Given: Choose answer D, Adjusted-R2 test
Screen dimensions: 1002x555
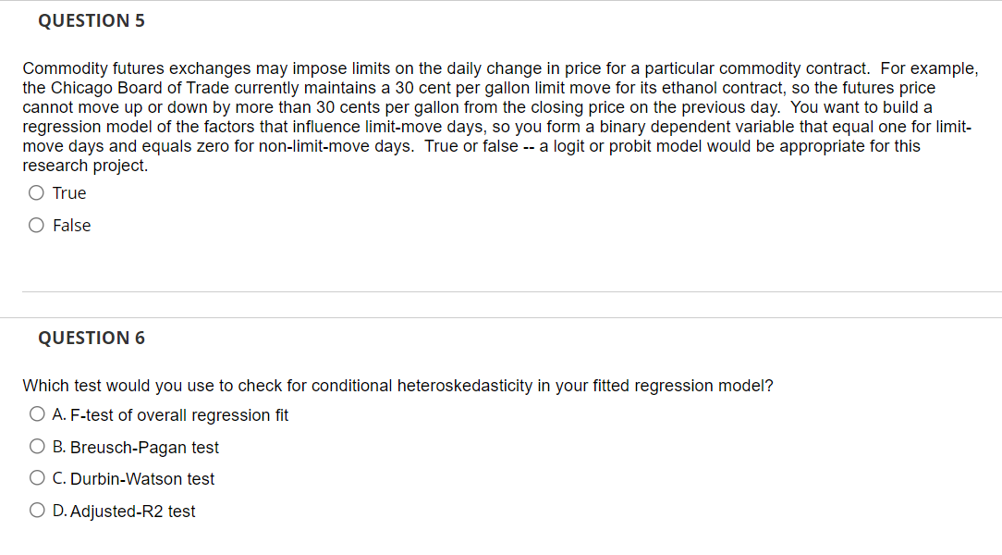Looking at the screenshot, I should pyautogui.click(x=37, y=510).
